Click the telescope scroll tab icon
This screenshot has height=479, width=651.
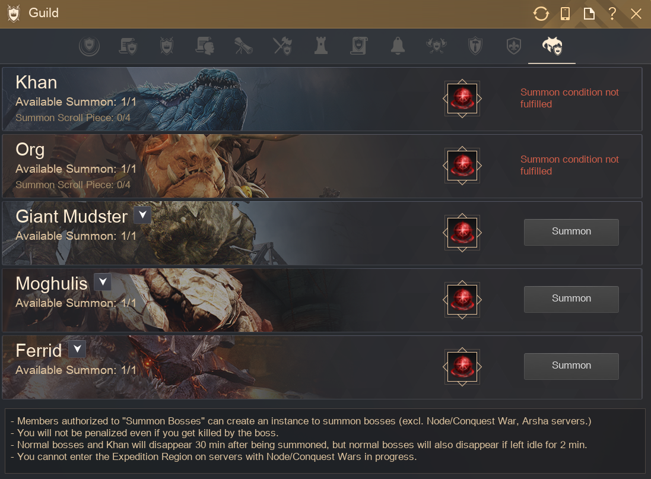pyautogui.click(x=243, y=46)
